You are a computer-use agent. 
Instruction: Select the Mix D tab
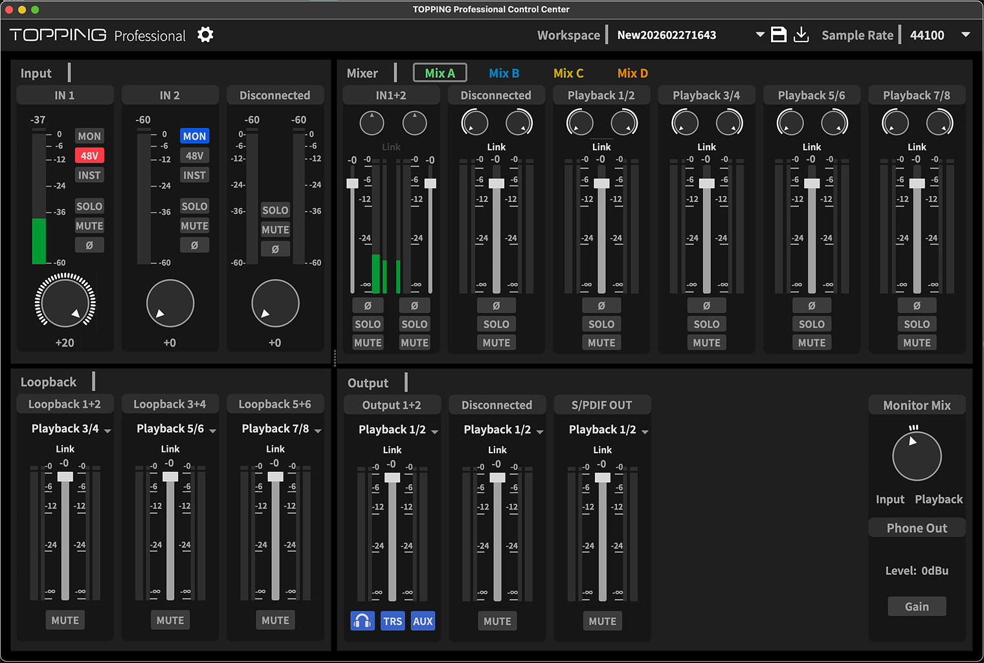[x=632, y=73]
